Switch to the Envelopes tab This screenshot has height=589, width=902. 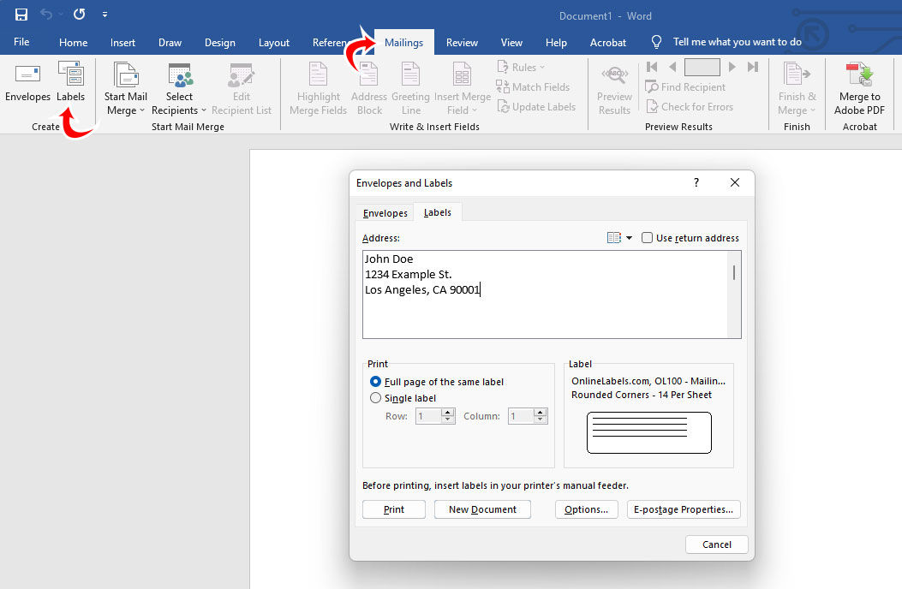(384, 212)
